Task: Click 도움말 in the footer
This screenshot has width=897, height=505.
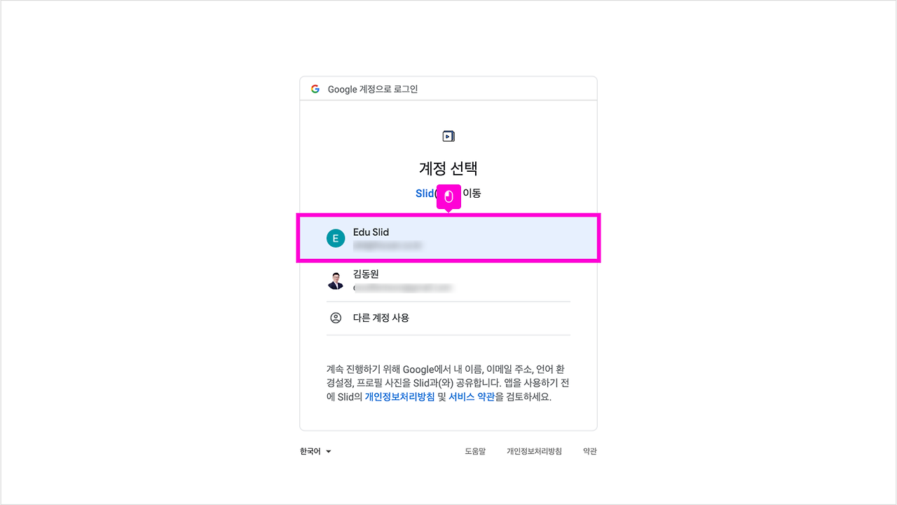Action: click(474, 451)
